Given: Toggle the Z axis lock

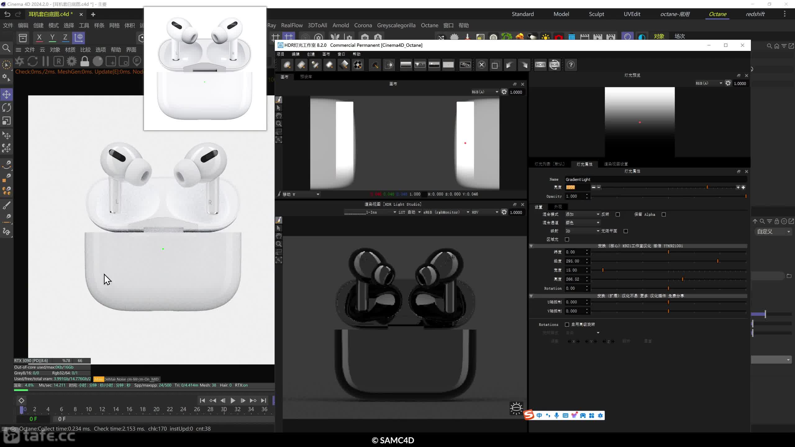Looking at the screenshot, I should pyautogui.click(x=65, y=38).
